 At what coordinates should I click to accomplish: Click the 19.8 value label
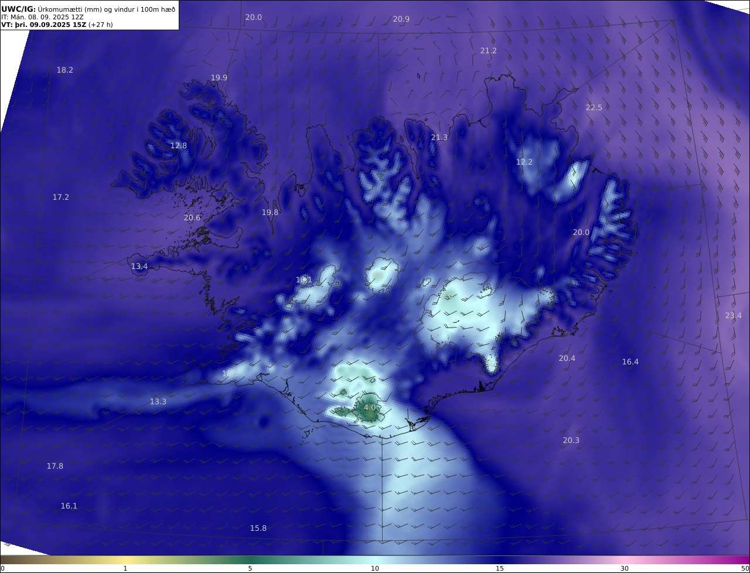(270, 213)
